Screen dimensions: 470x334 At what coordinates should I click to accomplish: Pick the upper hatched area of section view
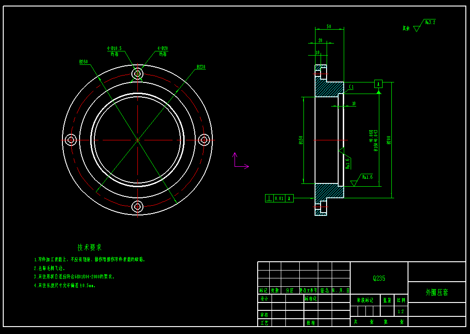click(x=329, y=88)
